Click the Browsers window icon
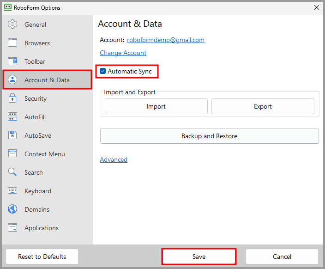 [x=12, y=43]
